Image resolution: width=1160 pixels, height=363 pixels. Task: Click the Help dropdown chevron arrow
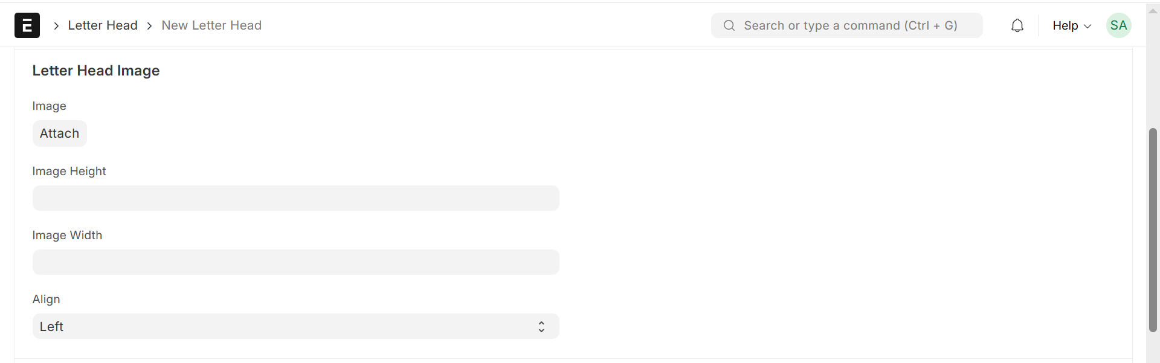click(1087, 26)
